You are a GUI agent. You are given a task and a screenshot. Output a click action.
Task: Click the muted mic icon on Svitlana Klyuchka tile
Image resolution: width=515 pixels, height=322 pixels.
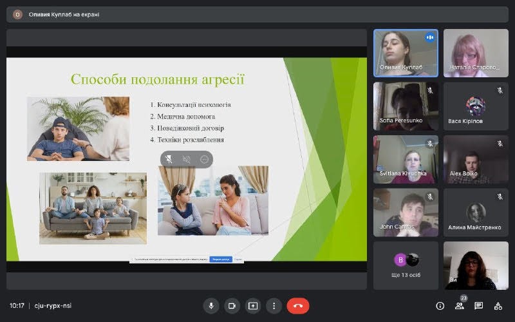(x=430, y=143)
